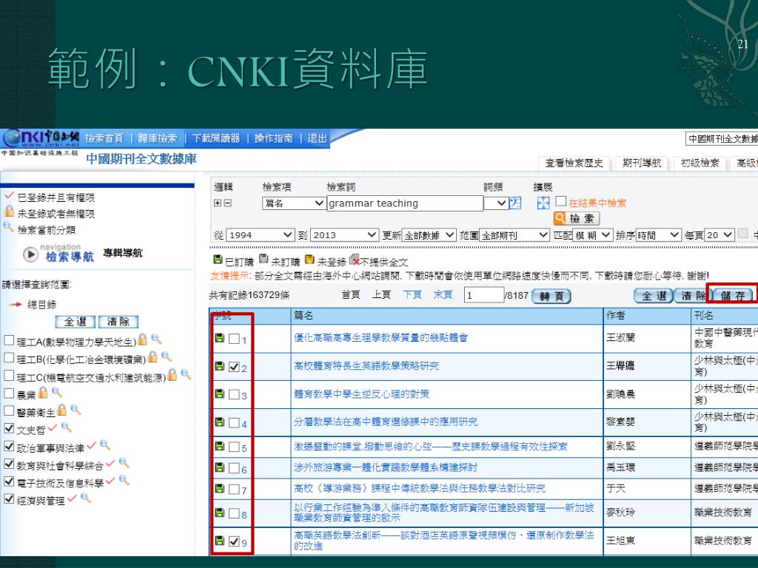
Task: Open the 篇名 search field dropdown
Action: tap(293, 203)
